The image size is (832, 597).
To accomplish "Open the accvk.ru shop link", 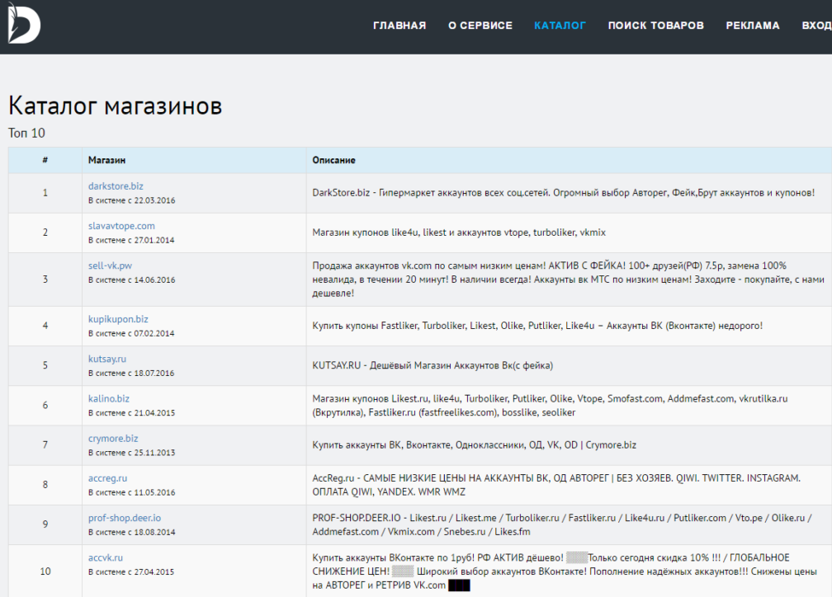I will [106, 557].
